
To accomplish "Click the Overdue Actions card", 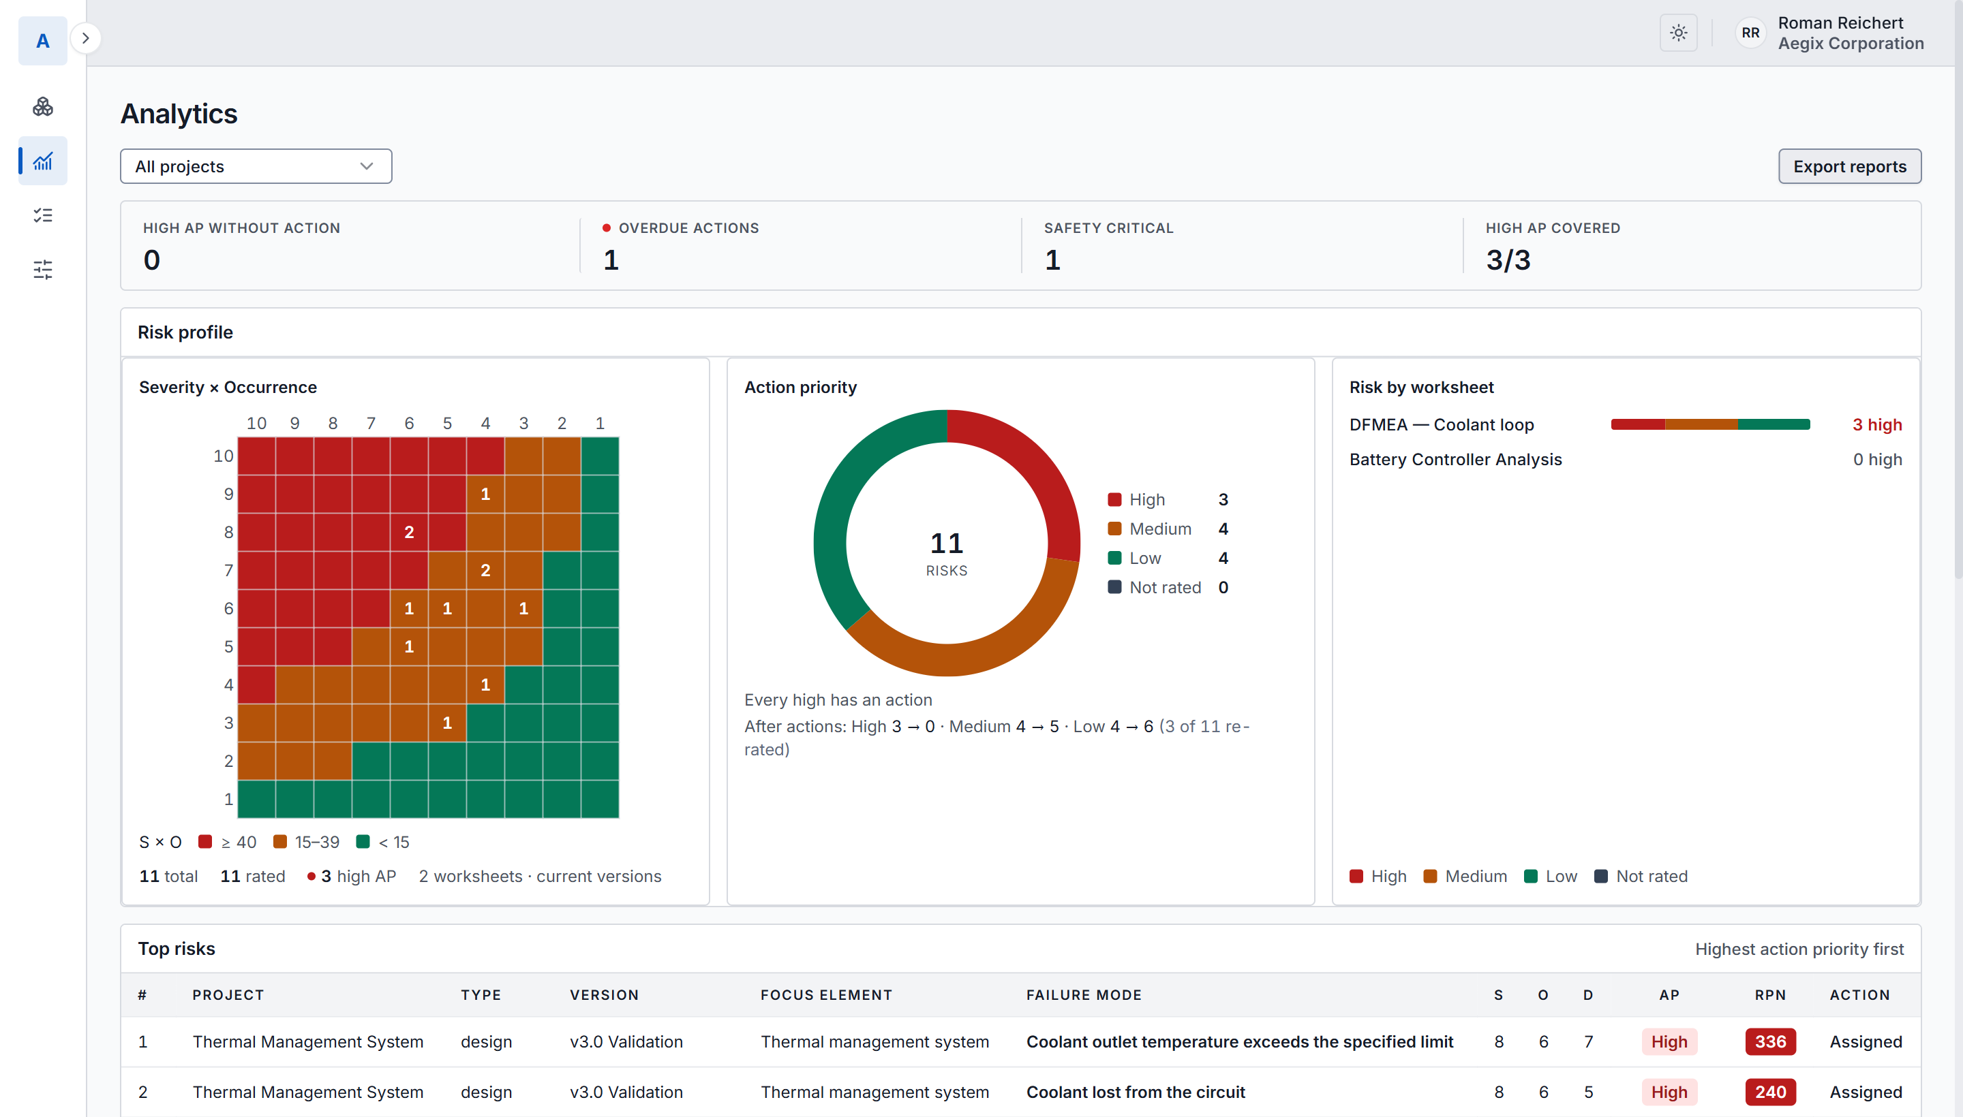I will tap(801, 247).
